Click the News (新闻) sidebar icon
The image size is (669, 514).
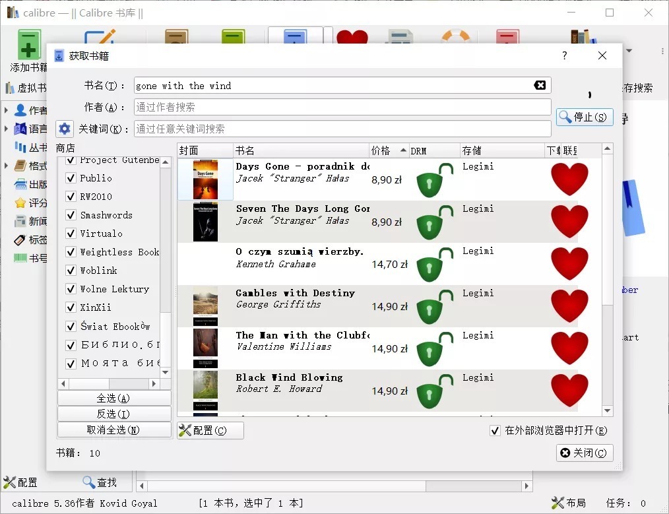point(20,222)
